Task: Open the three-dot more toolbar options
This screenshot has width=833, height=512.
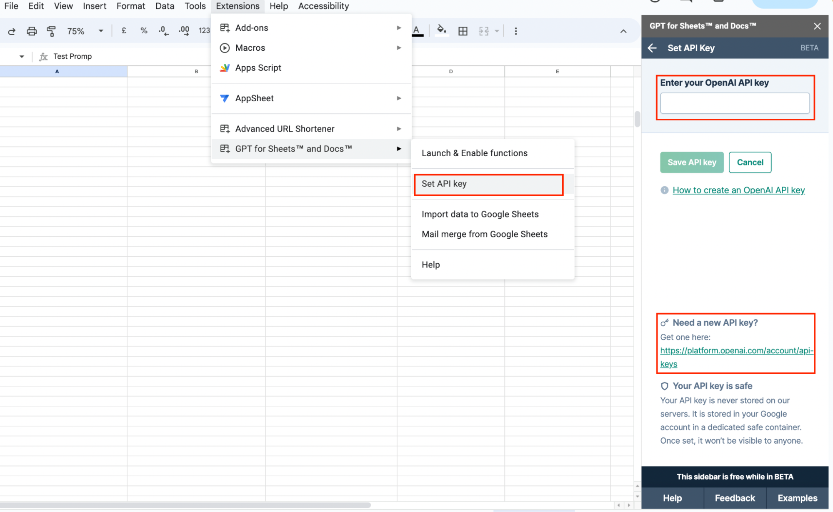Action: point(516,31)
